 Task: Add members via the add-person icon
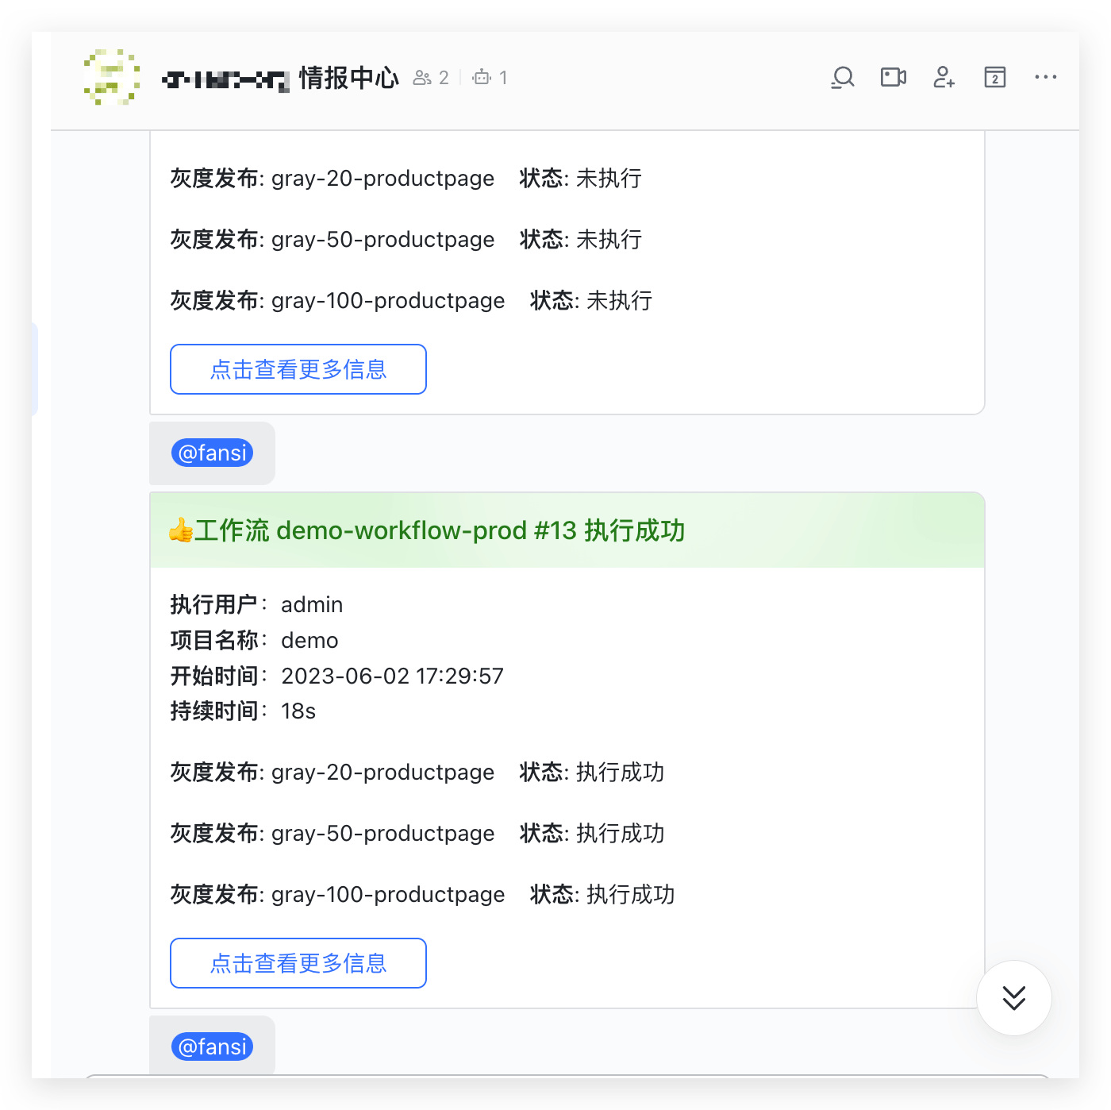[x=944, y=77]
